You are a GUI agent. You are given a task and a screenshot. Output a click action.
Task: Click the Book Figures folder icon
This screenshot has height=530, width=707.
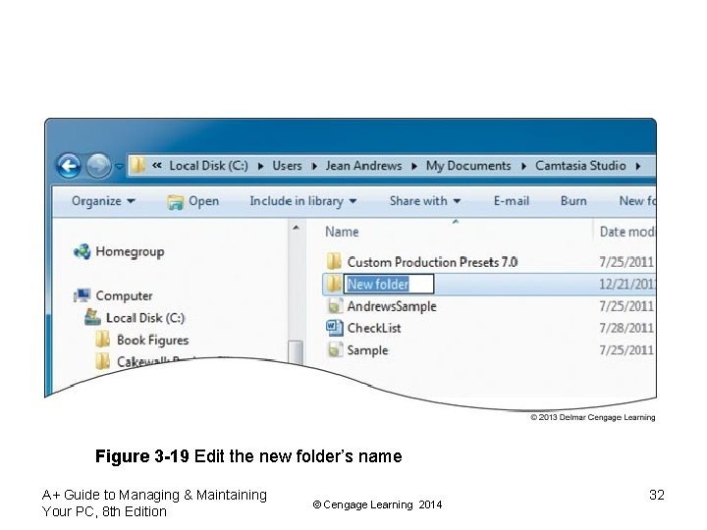(x=103, y=339)
